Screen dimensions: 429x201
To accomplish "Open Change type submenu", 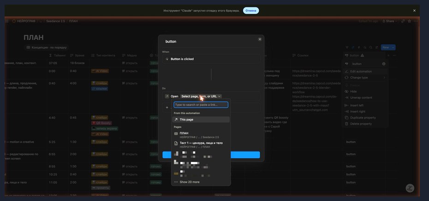I will pyautogui.click(x=365, y=77).
